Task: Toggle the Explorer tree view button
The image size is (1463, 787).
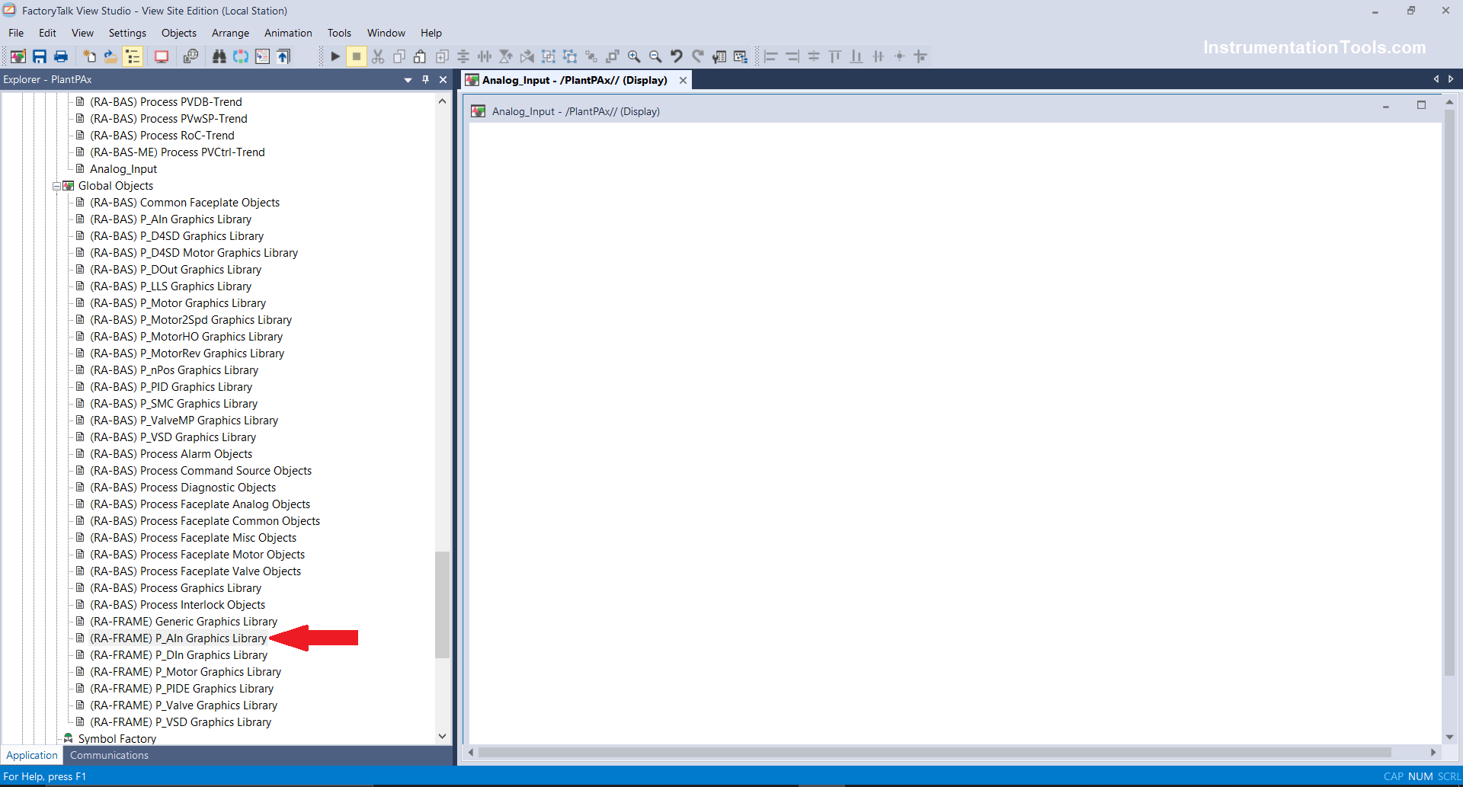Action: (133, 56)
